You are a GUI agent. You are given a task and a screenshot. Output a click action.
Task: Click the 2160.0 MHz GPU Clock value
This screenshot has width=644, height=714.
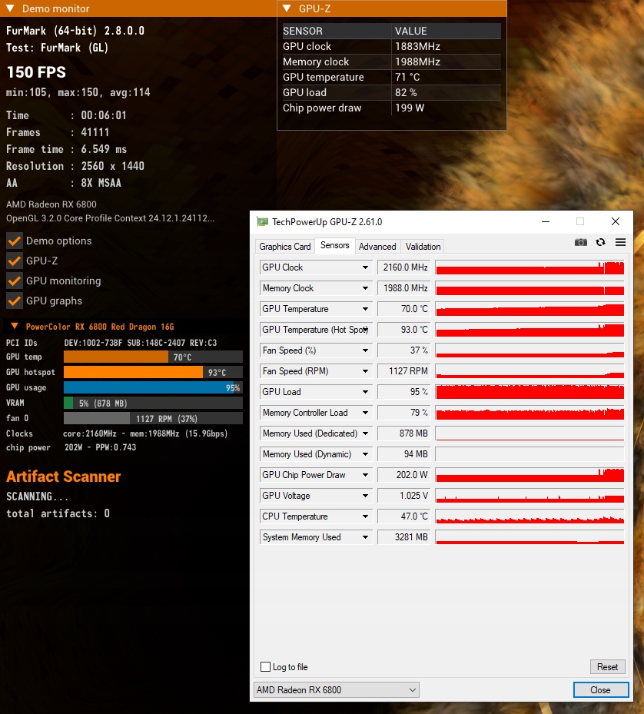pos(404,267)
